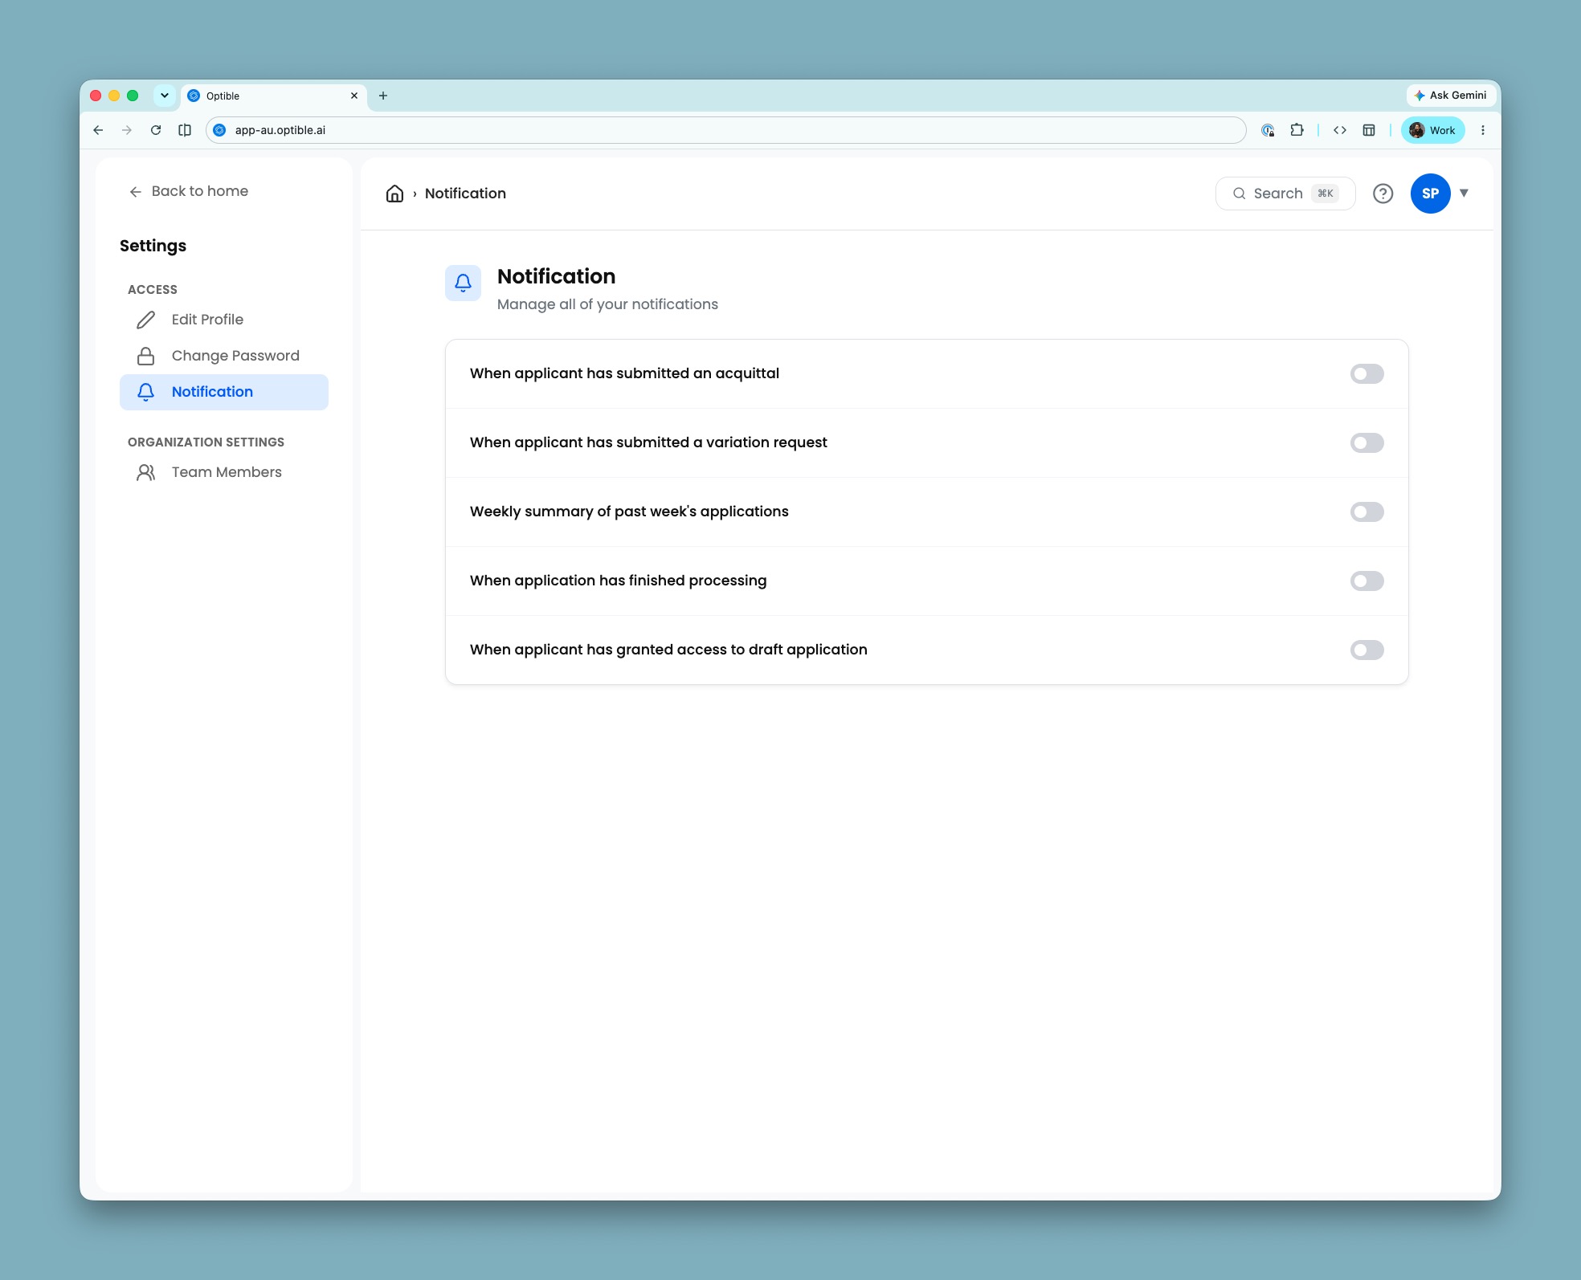Click the browser extensions puzzle icon

point(1297,130)
